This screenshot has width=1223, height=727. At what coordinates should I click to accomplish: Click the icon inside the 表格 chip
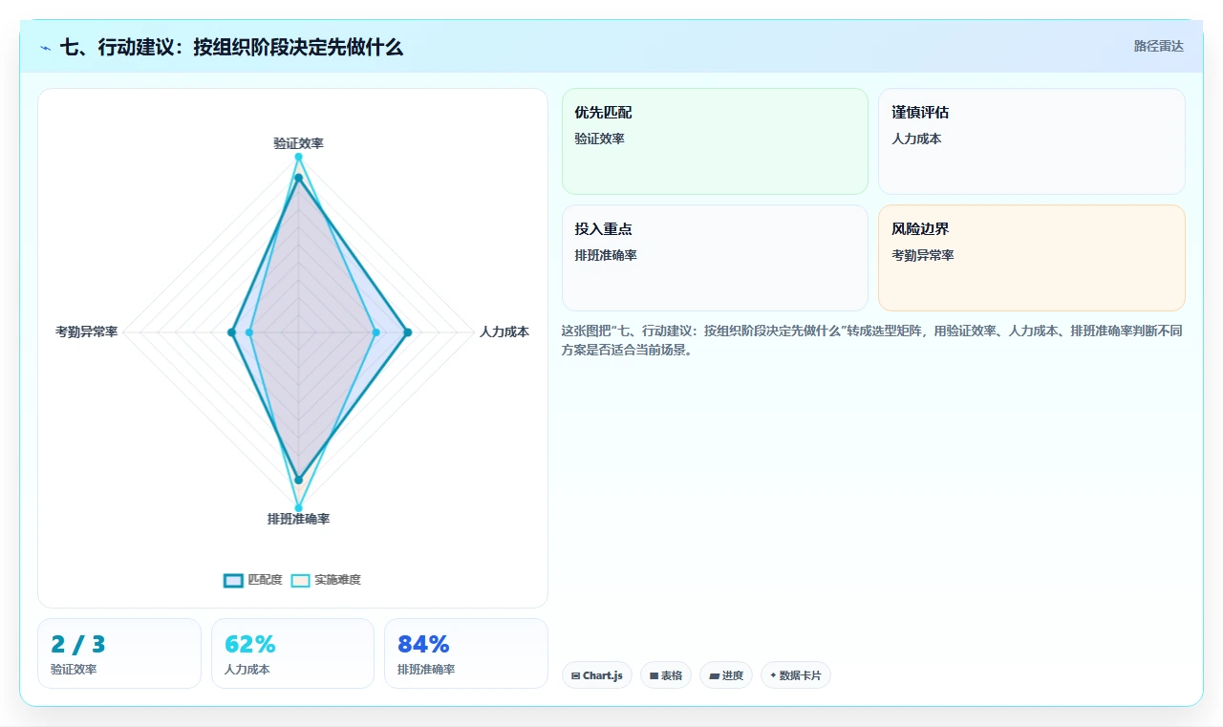[x=654, y=675]
